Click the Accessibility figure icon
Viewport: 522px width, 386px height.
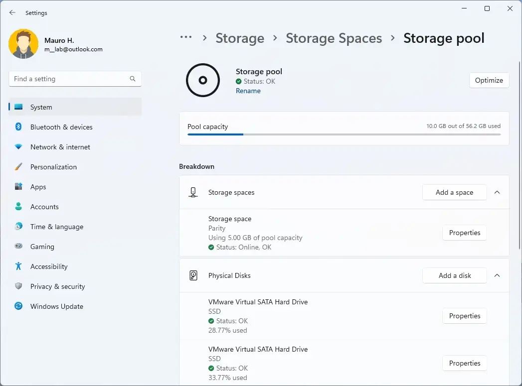click(x=18, y=266)
